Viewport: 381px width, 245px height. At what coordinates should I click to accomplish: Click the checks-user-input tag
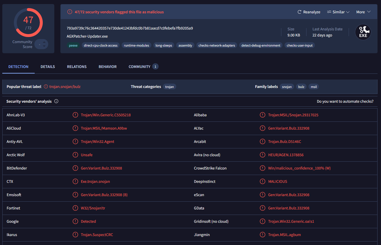(300, 45)
